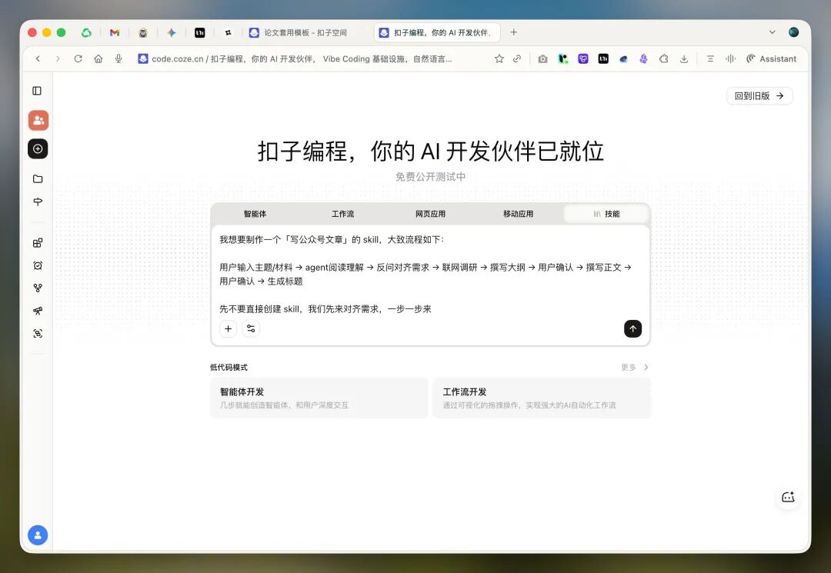
Task: Expand the tab list chevron
Action: click(x=773, y=33)
